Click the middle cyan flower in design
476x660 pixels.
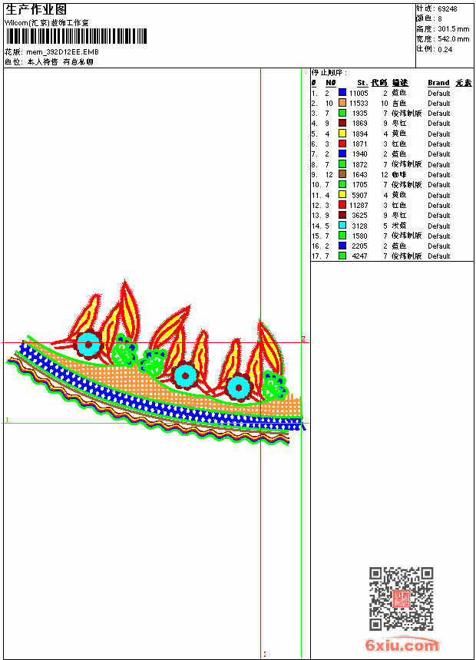pos(185,375)
